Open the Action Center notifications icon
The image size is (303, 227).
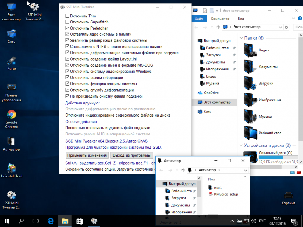(294, 221)
